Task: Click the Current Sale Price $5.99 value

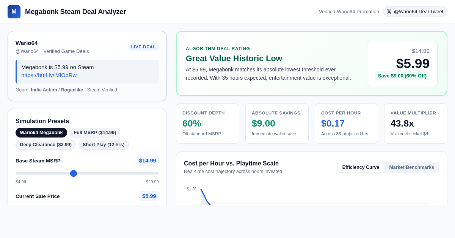Action: [x=149, y=196]
